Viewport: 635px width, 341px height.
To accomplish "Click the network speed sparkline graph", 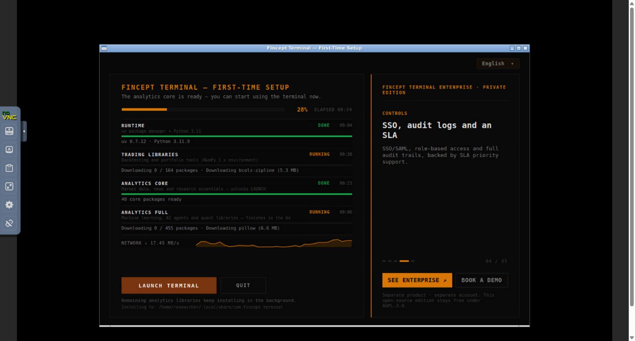I will coord(274,243).
